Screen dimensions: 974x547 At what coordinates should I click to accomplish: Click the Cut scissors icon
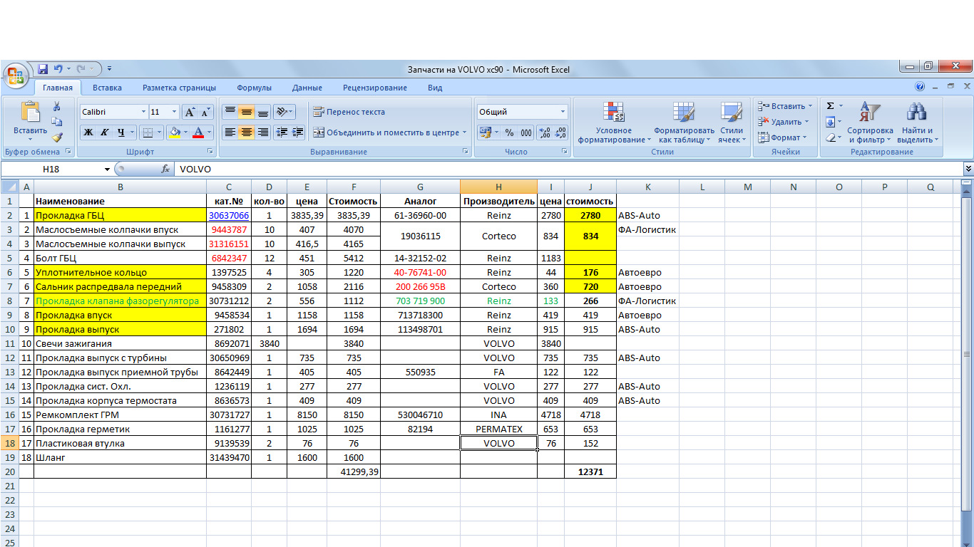(x=57, y=107)
